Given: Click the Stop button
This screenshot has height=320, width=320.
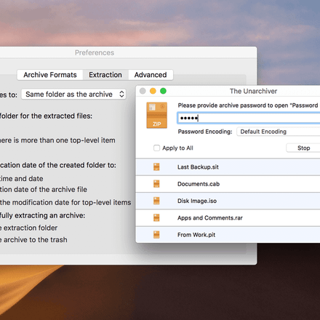Looking at the screenshot, I should click(303, 148).
